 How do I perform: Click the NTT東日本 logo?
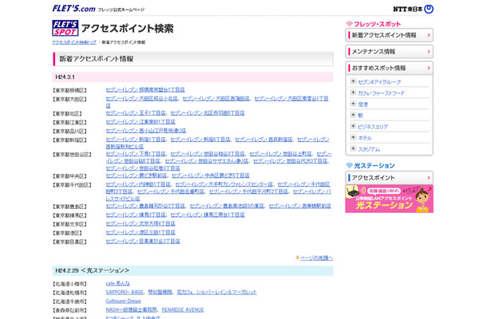[x=413, y=9]
